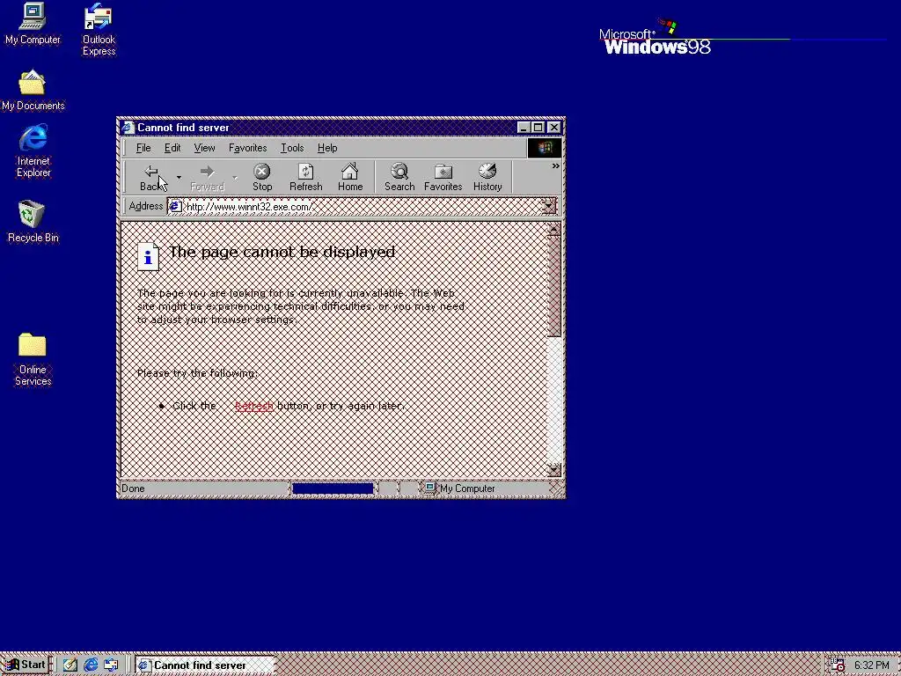The image size is (901, 676).
Task: Show browsing History from toolbar
Action: pyautogui.click(x=487, y=178)
